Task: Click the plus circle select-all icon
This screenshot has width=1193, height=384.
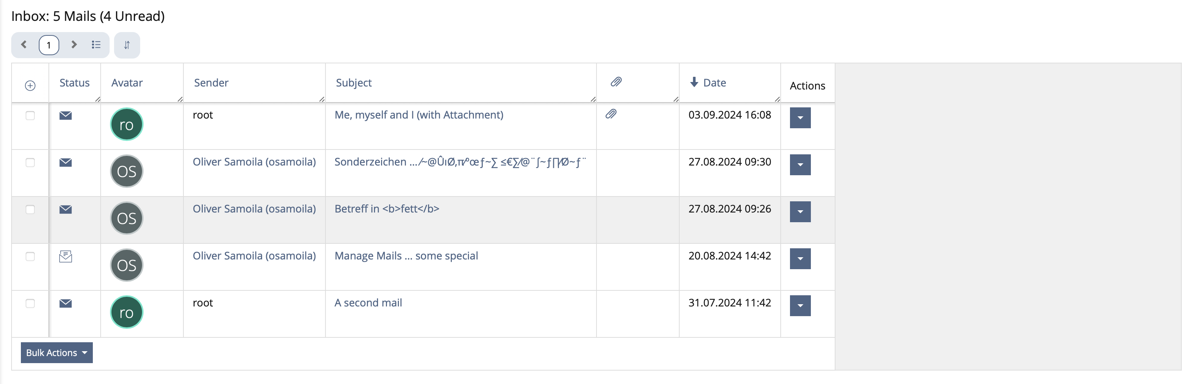Action: coord(30,86)
